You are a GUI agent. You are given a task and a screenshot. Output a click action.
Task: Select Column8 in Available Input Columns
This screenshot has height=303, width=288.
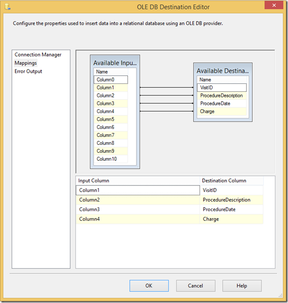111,143
